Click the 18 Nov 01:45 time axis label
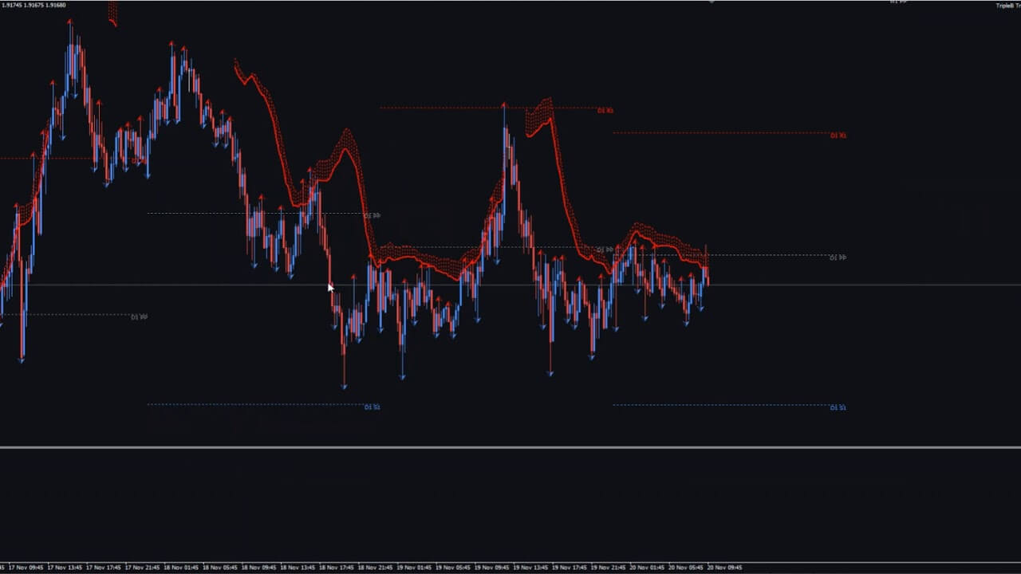The width and height of the screenshot is (1021, 574). pos(182,568)
